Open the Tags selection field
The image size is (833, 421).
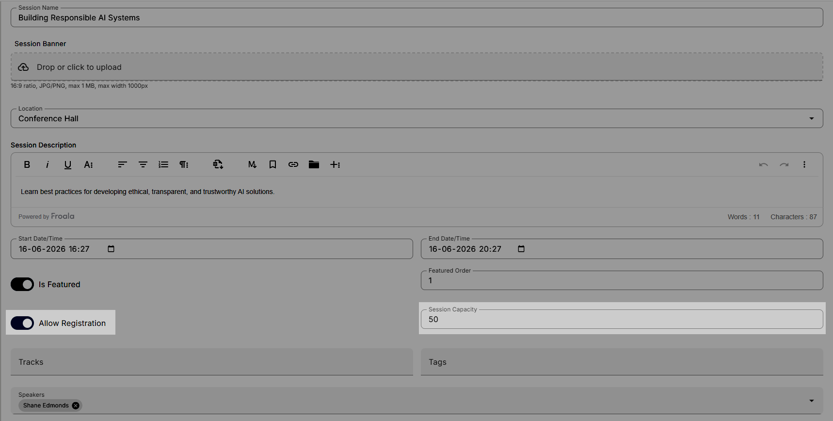pyautogui.click(x=622, y=362)
